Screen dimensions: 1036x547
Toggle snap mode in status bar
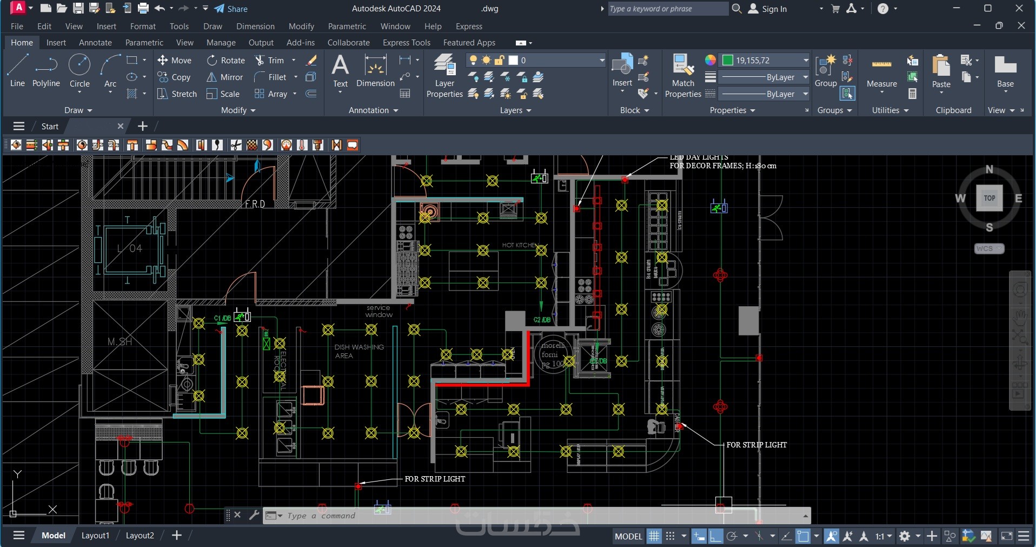point(670,536)
